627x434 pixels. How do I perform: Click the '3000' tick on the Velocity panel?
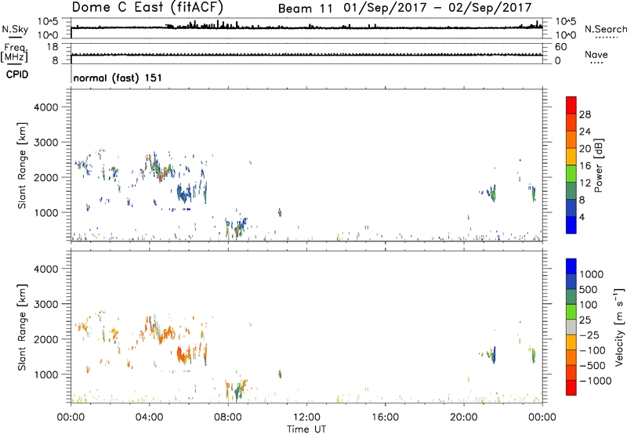46,304
